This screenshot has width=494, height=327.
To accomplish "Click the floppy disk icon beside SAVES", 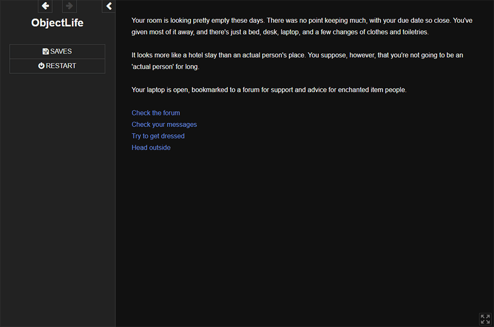I will (46, 52).
